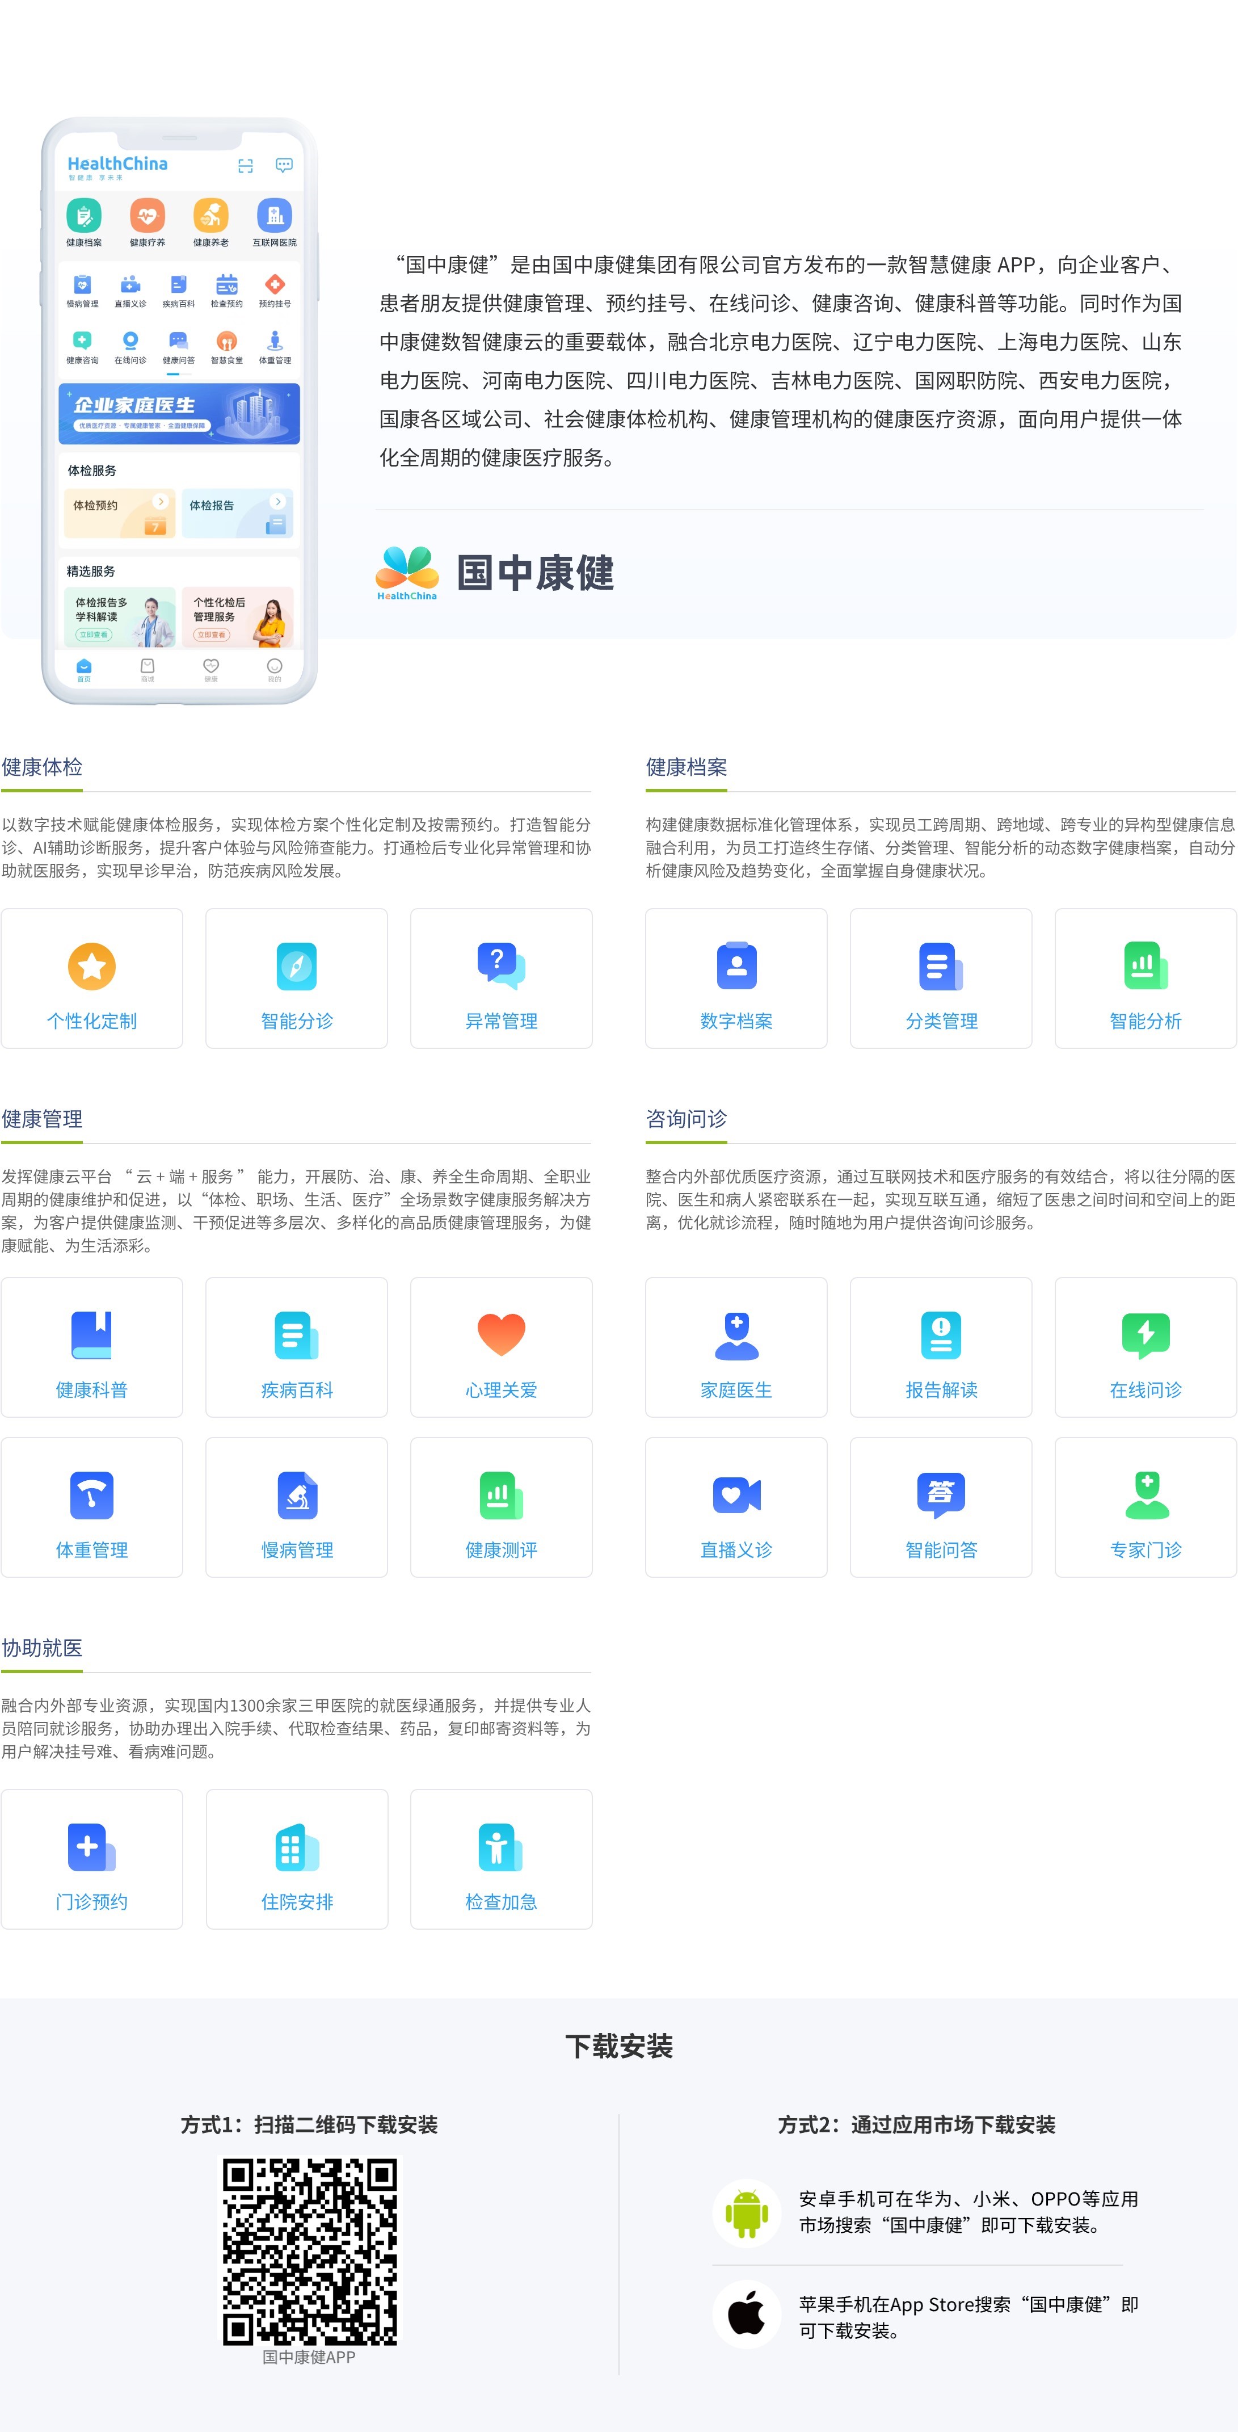The height and width of the screenshot is (2432, 1238).
Task: Select the 智能分诊 compass icon
Action: (296, 966)
